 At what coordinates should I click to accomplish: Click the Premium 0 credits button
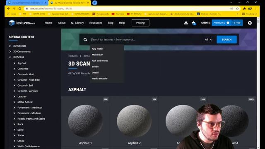pos(222,23)
